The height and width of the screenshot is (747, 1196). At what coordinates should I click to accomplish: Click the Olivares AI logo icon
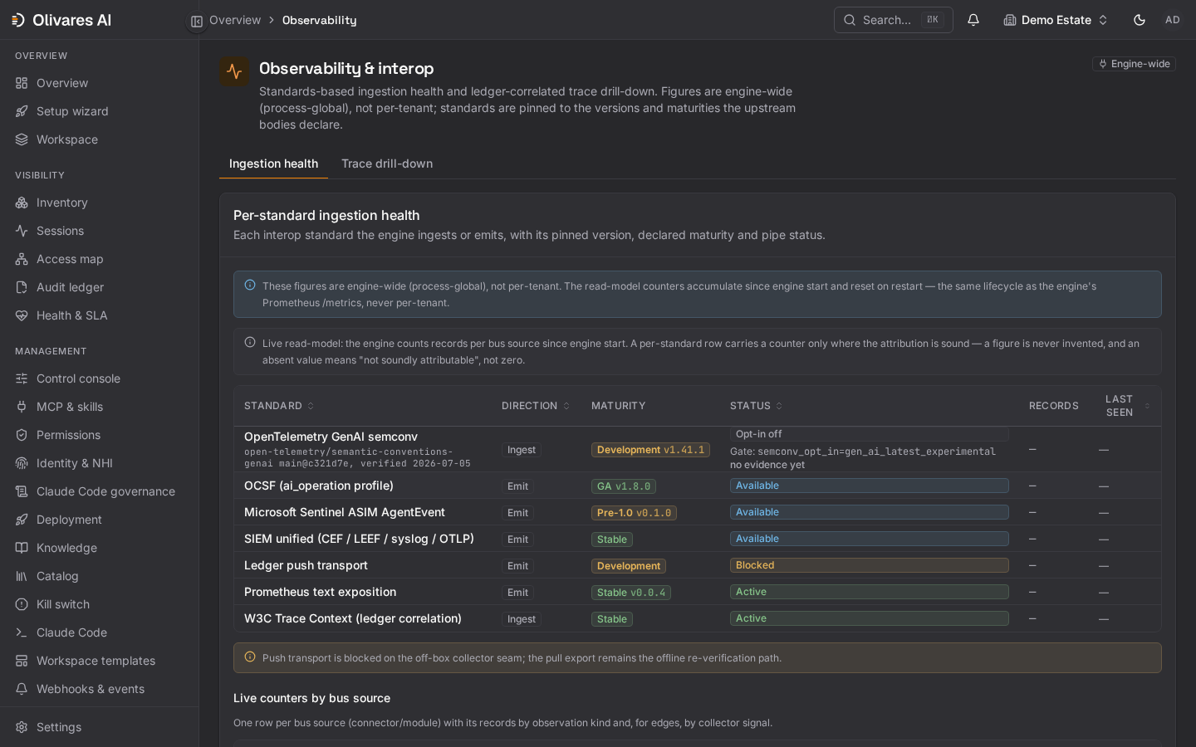click(x=18, y=20)
